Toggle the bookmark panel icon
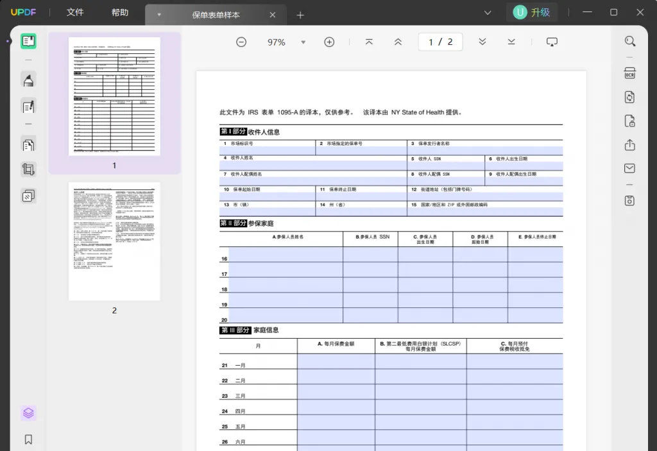657x451 pixels. point(28,439)
